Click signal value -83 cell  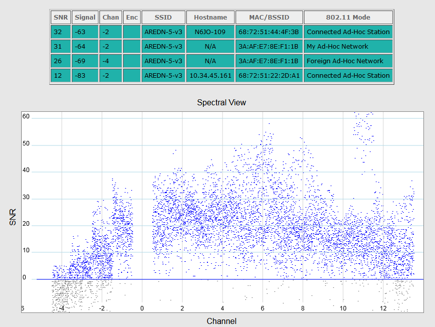[x=85, y=75]
